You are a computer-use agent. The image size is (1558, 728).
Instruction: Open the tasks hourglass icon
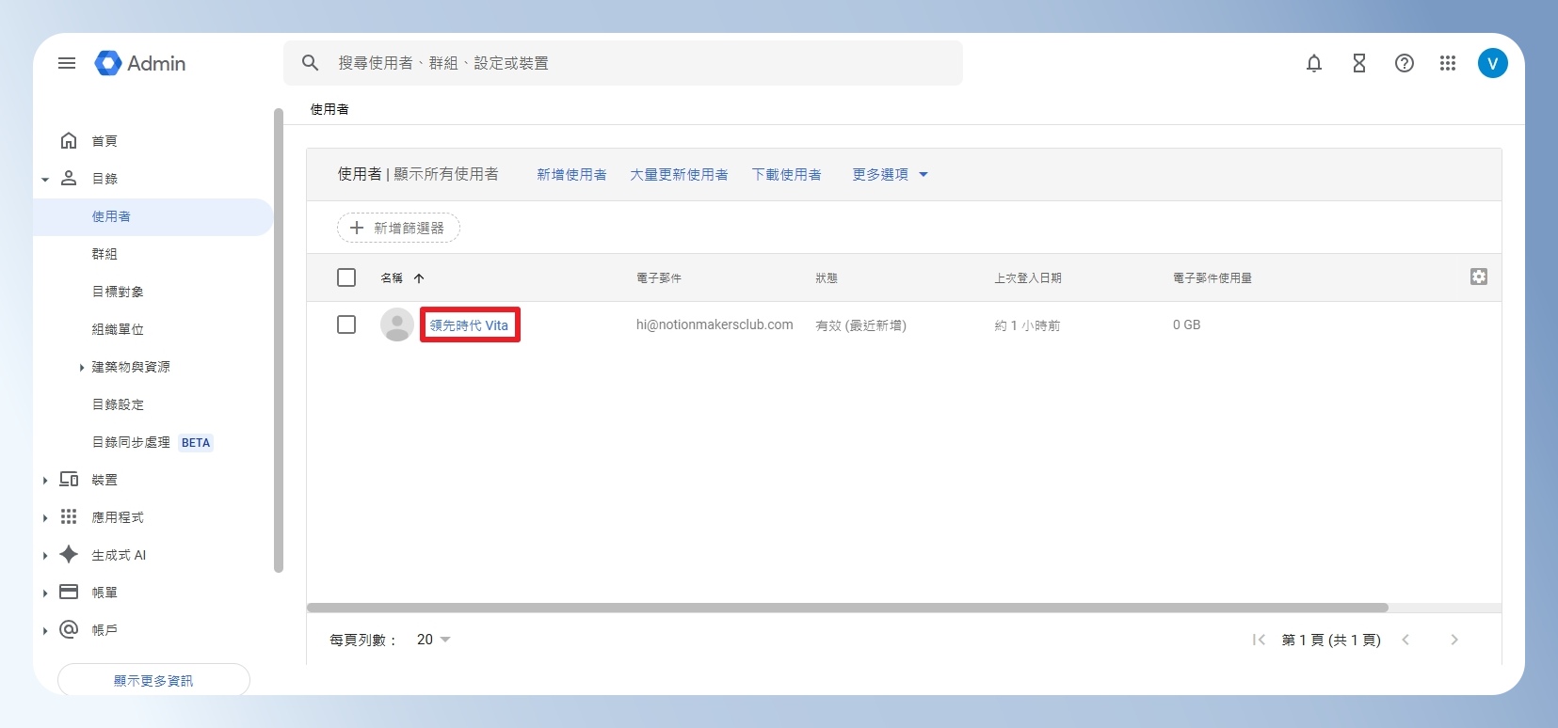tap(1359, 63)
